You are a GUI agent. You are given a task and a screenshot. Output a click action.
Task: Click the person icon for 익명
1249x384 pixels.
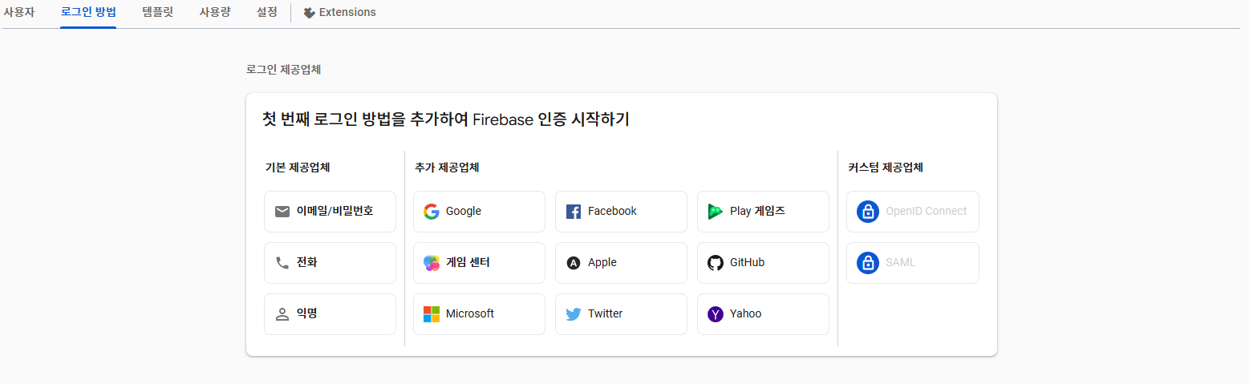(x=282, y=314)
